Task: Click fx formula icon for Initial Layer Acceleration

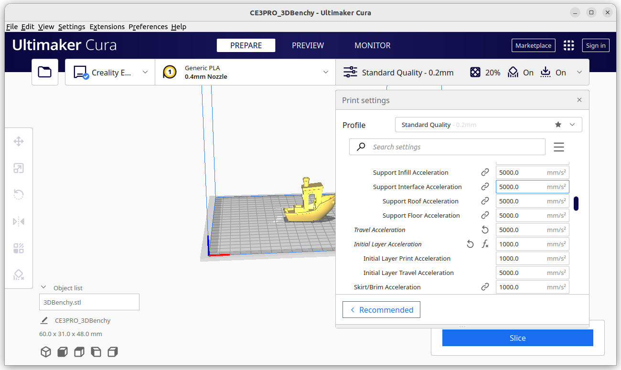Action: [485, 244]
